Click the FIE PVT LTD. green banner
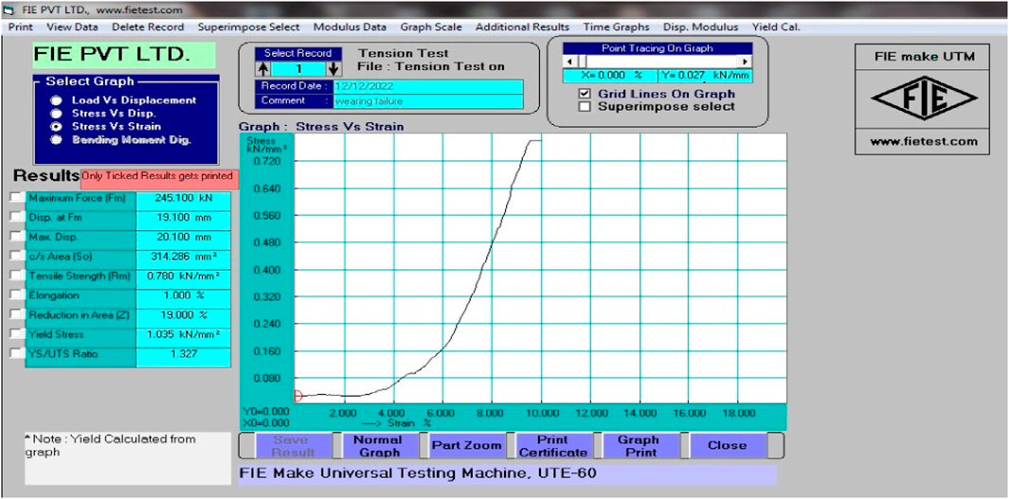 pos(123,55)
